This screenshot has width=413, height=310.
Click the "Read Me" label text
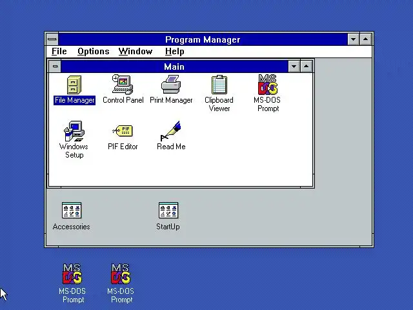pyautogui.click(x=171, y=147)
